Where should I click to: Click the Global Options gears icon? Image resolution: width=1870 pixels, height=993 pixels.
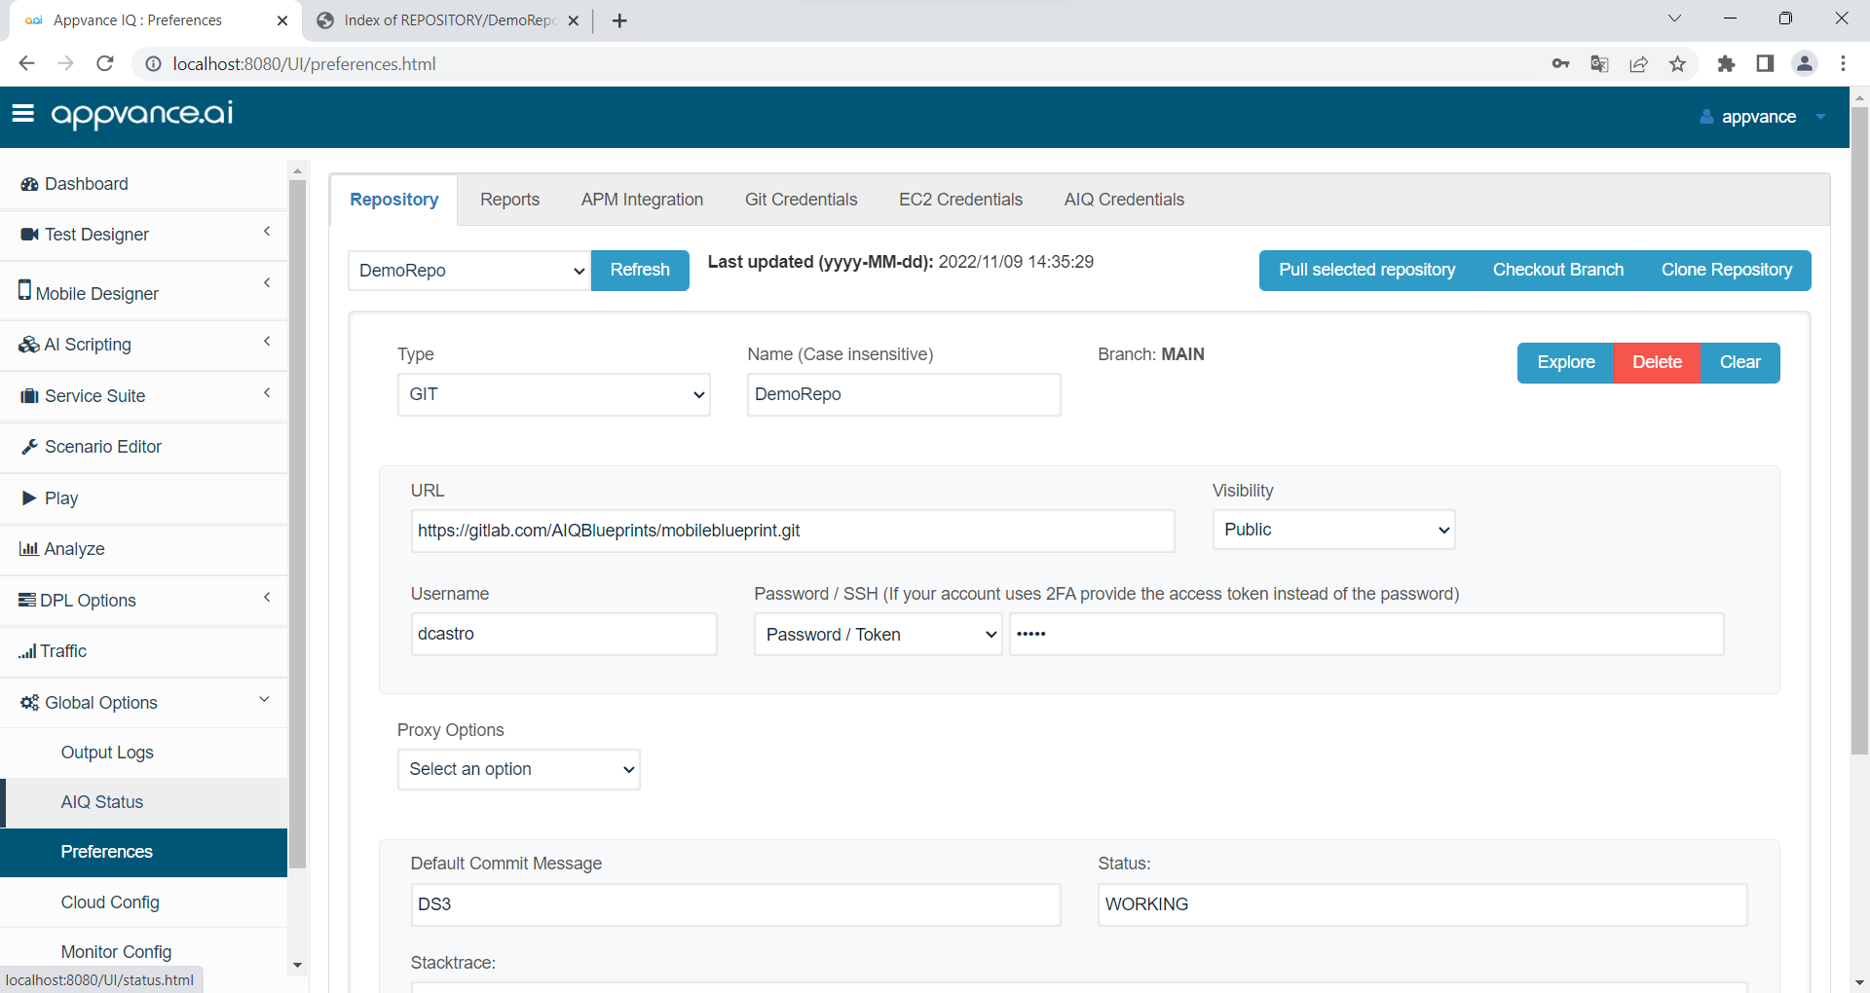coord(29,703)
